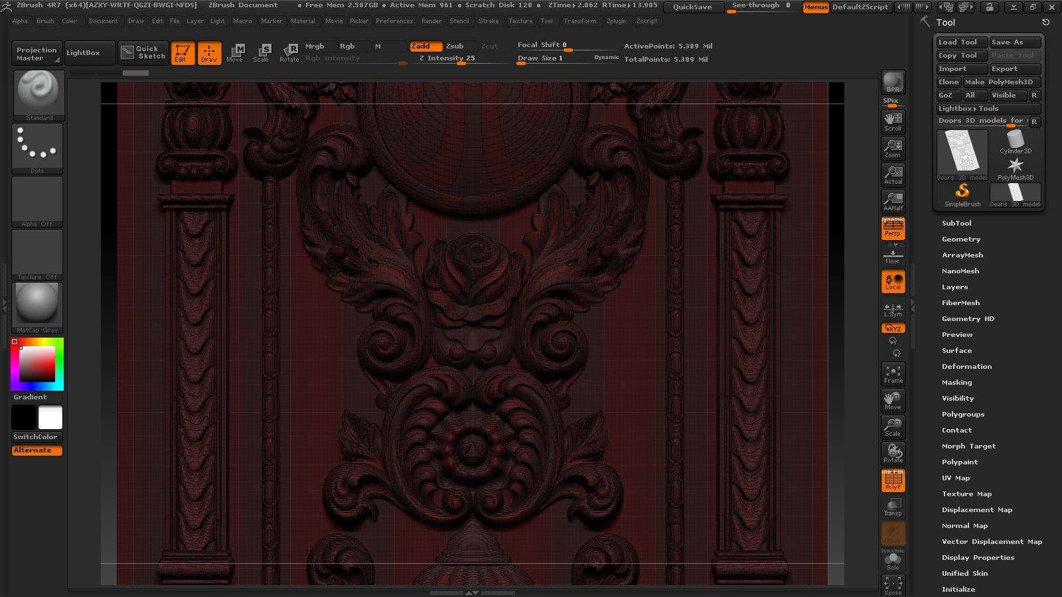This screenshot has width=1062, height=597.
Task: Open the Zplugin menu
Action: point(616,21)
